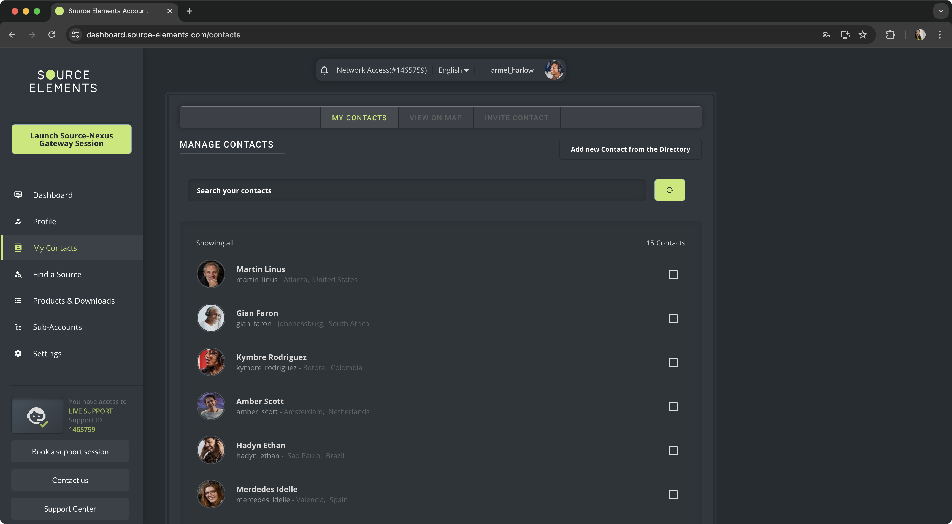The image size is (952, 524).
Task: Open the Invite Contact tab
Action: click(516, 118)
